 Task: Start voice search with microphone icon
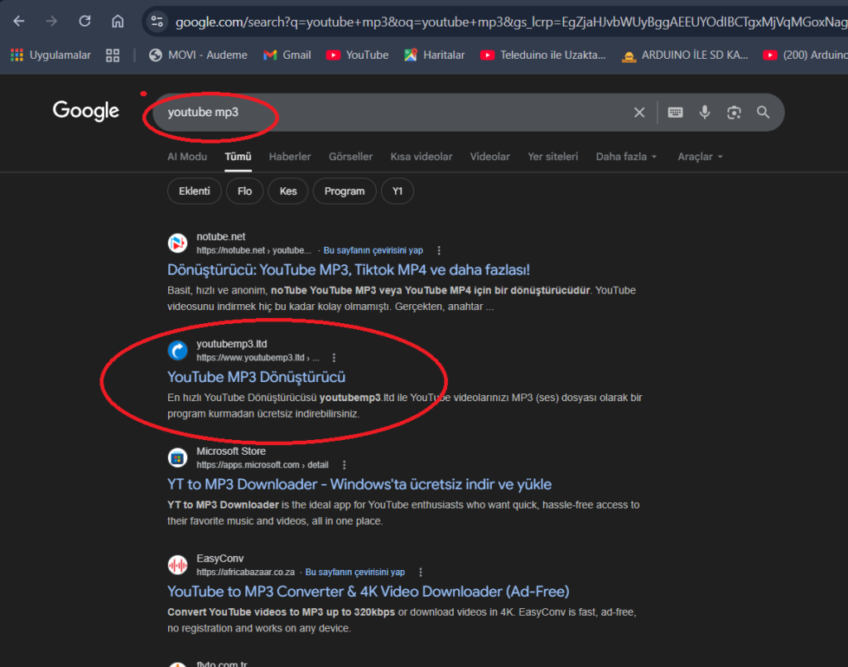coord(705,113)
